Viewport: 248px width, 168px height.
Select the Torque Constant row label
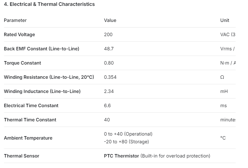pyautogui.click(x=22, y=63)
